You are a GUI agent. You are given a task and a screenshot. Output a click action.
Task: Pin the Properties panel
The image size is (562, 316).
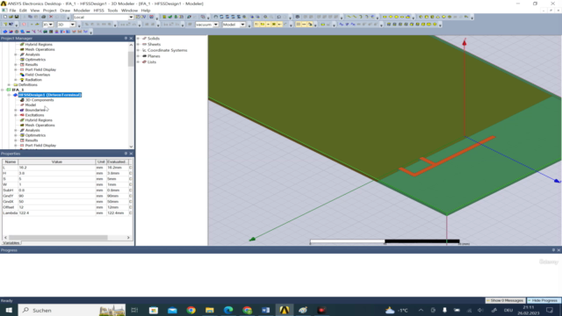(126, 154)
